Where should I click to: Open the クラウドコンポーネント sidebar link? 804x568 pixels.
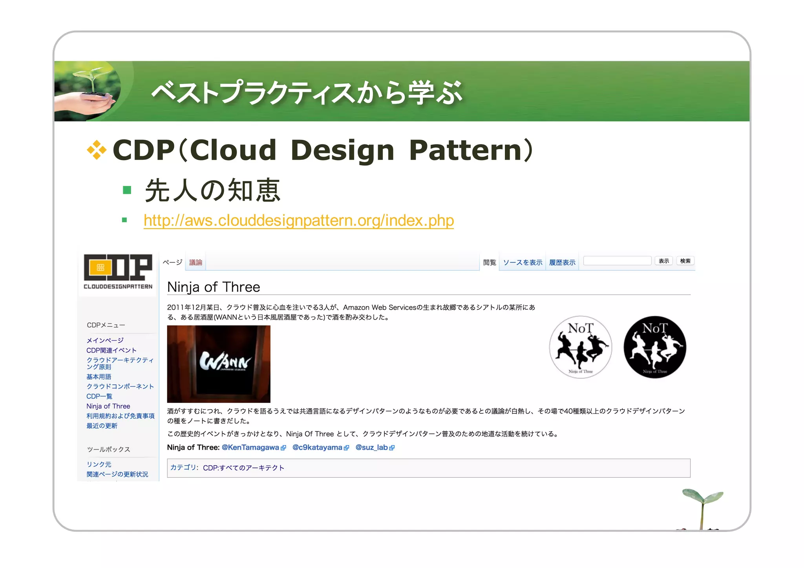[120, 386]
